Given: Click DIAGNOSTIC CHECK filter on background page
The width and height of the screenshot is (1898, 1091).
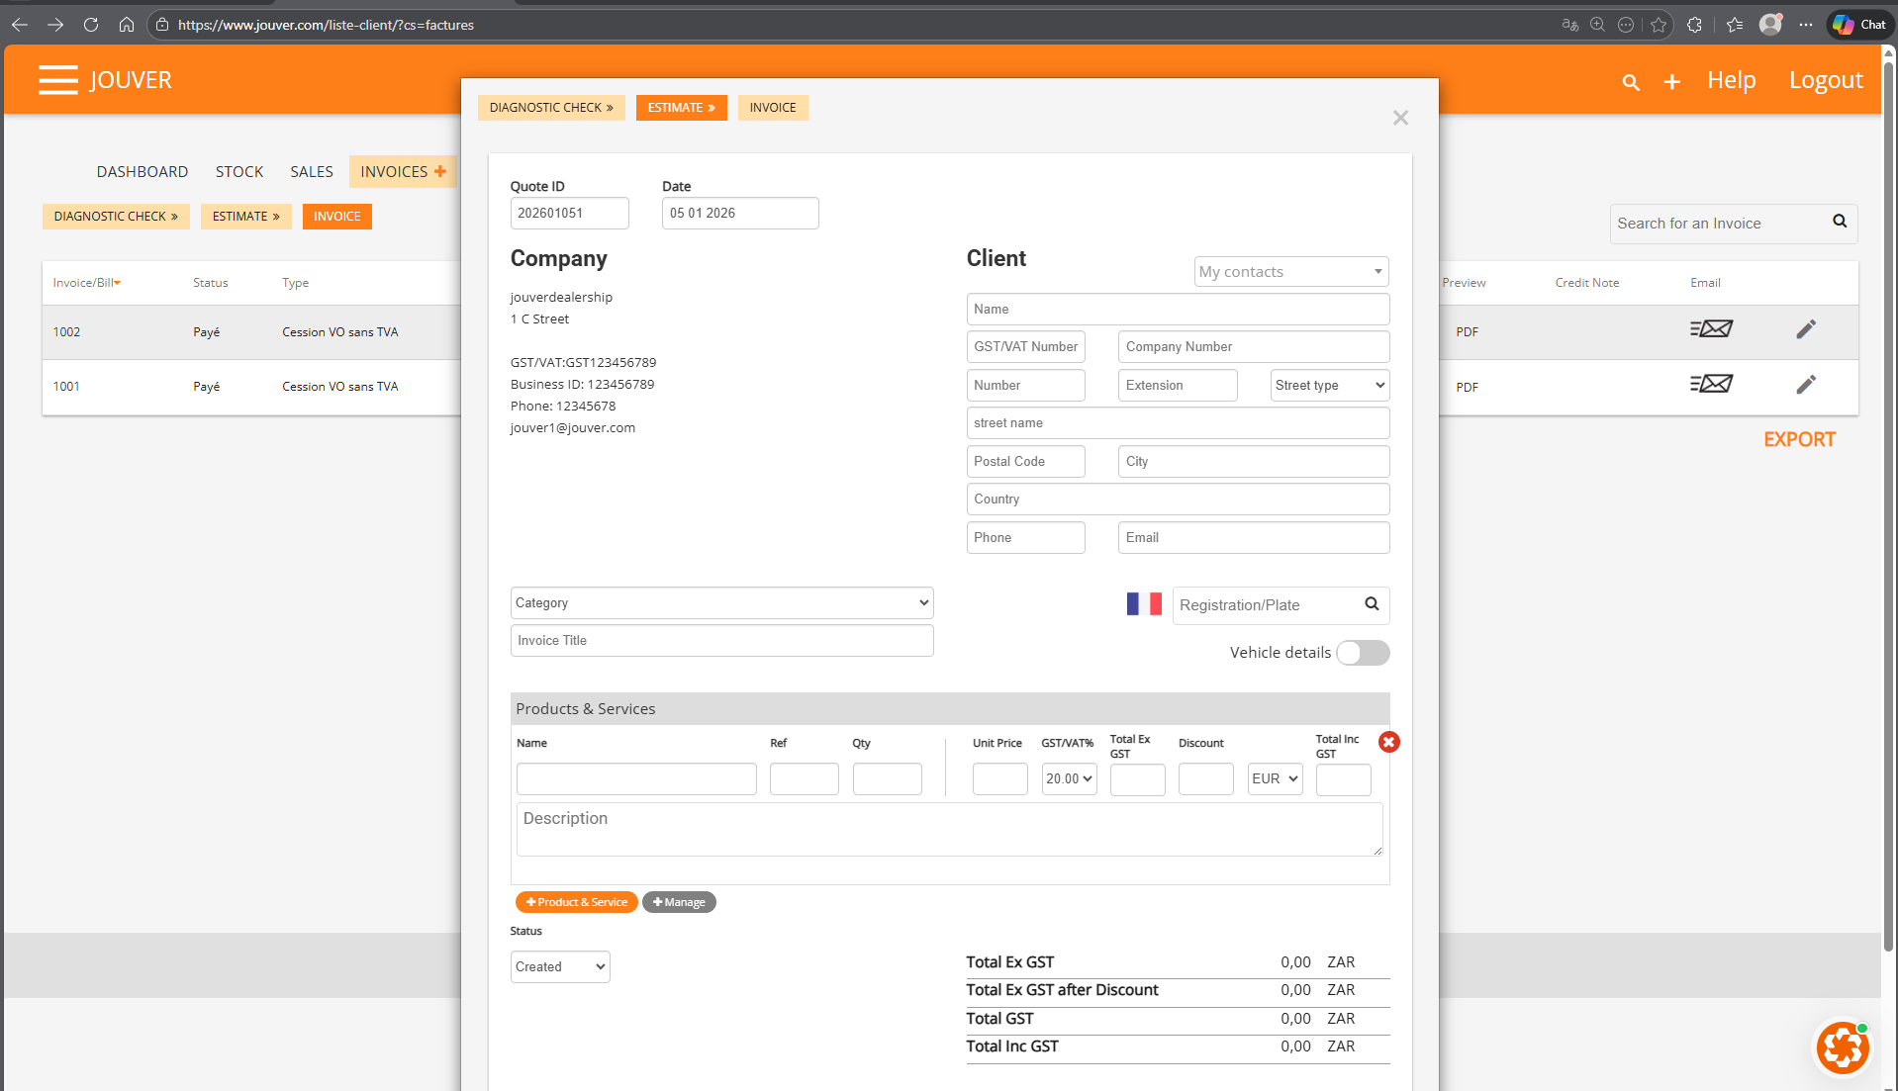Looking at the screenshot, I should click(x=116, y=217).
